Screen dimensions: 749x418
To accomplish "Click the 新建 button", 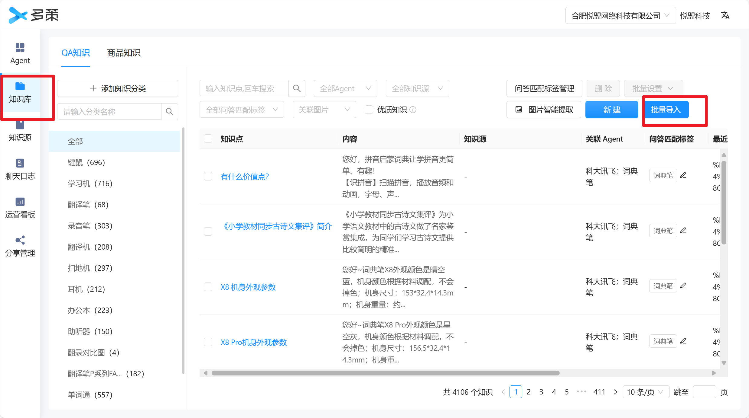I will (x=612, y=110).
